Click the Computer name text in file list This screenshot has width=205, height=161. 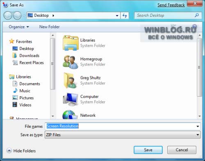(x=89, y=97)
